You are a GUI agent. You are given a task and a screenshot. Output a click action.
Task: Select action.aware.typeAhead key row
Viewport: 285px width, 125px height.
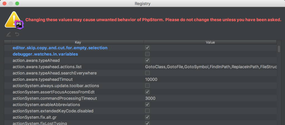click(36, 60)
